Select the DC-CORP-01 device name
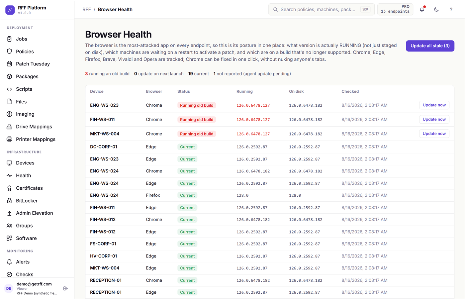Image resolution: width=465 pixels, height=299 pixels. click(104, 147)
